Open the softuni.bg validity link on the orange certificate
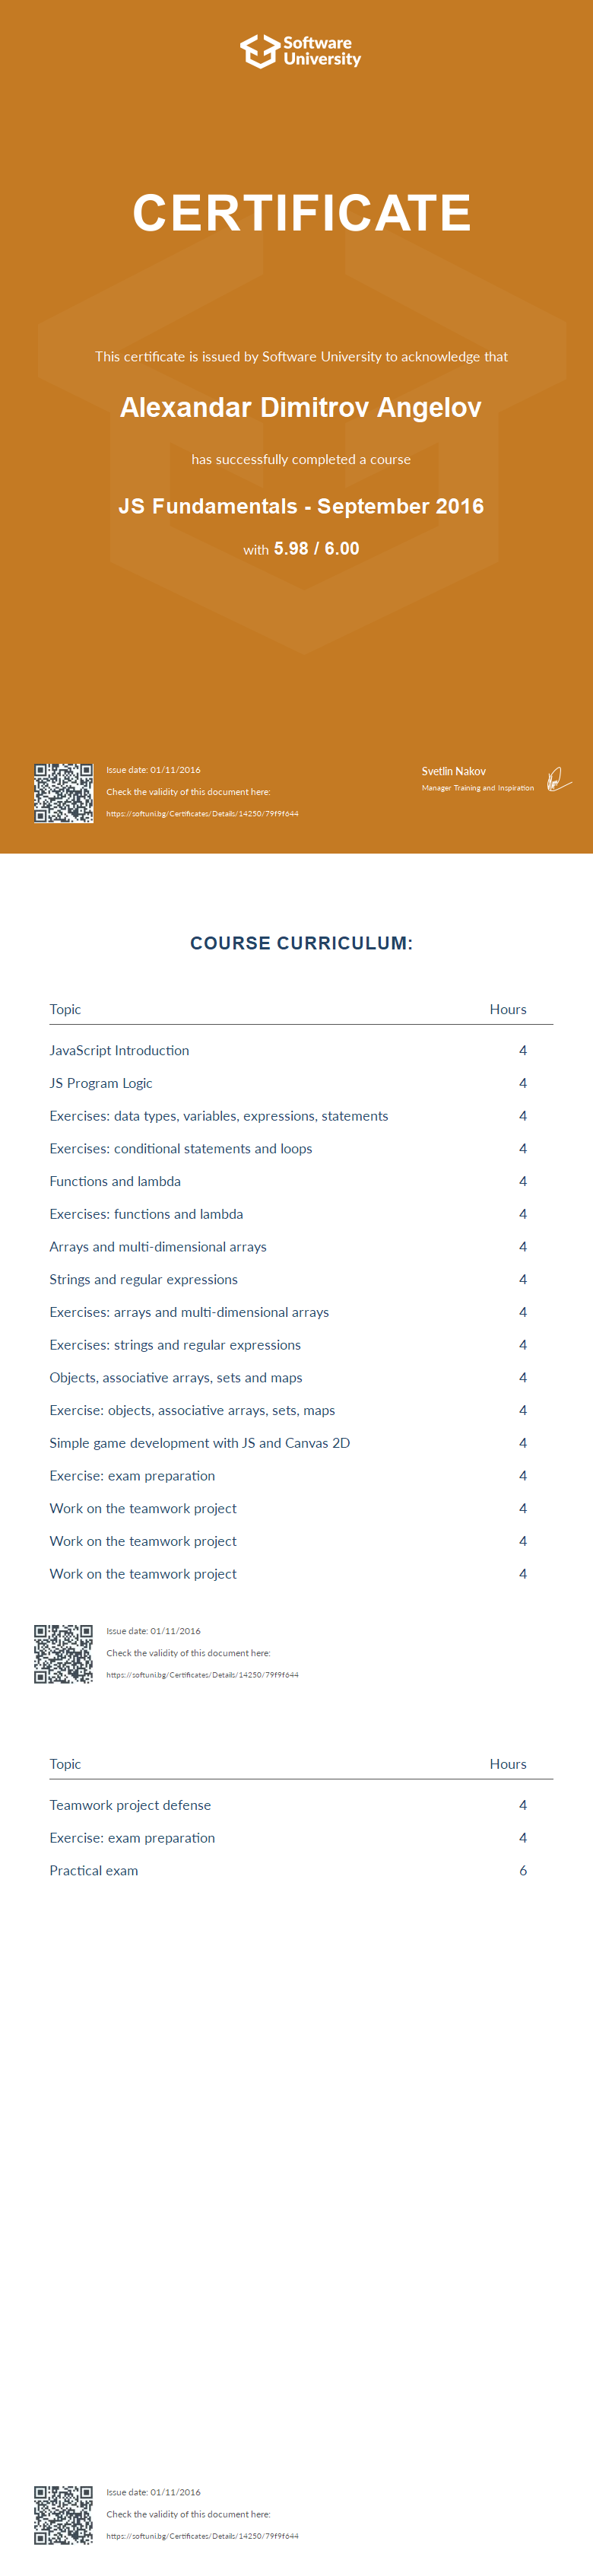The height and width of the screenshot is (2576, 593). [202, 814]
